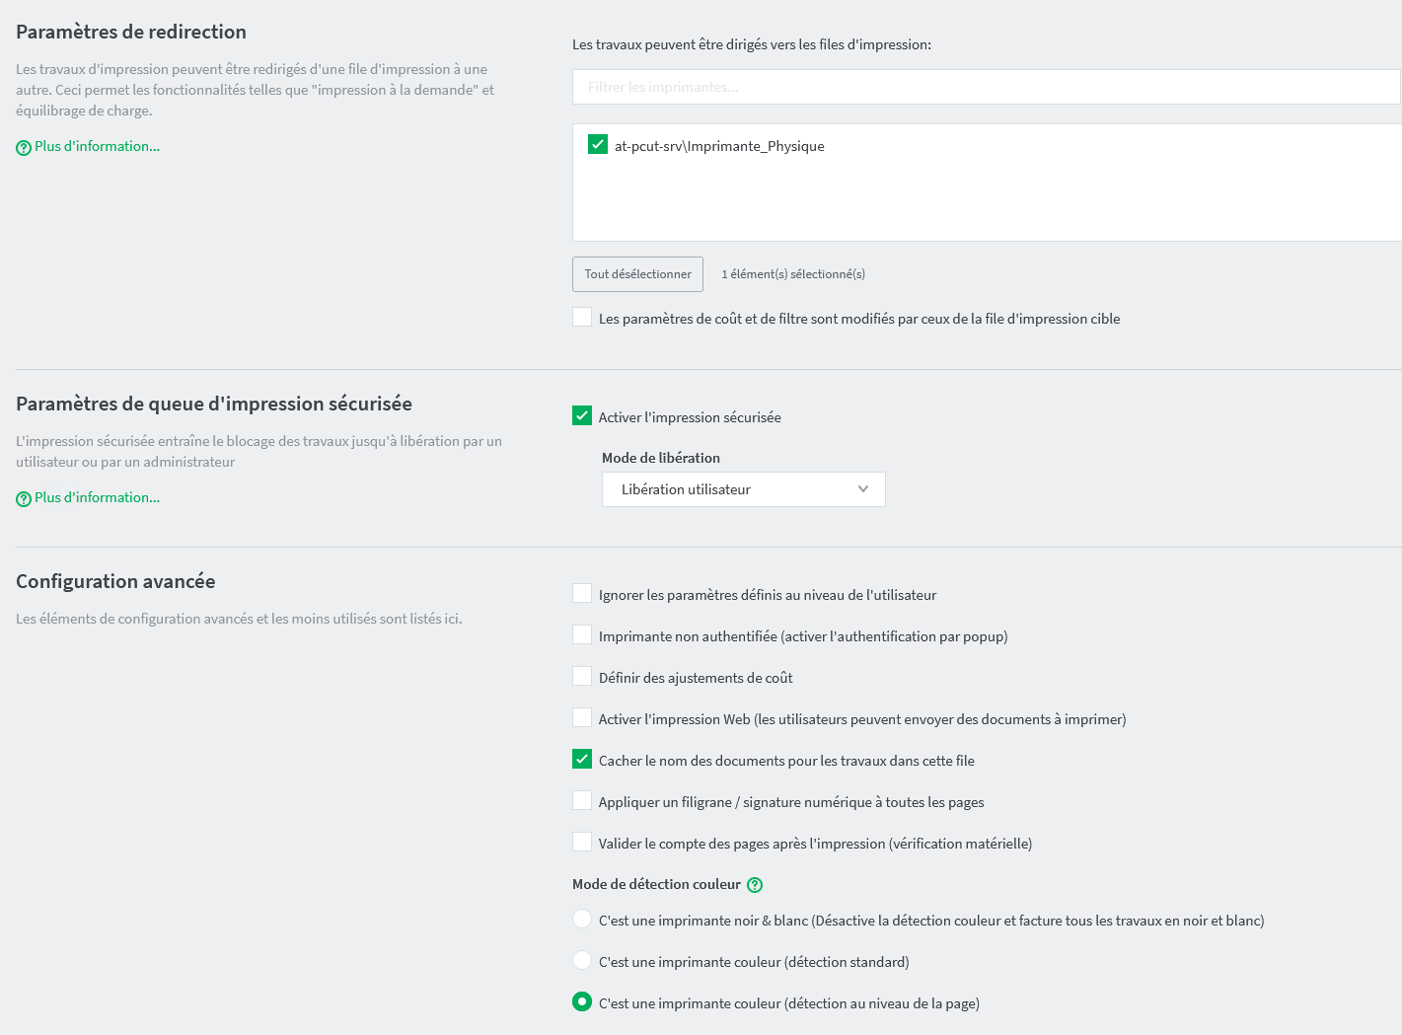
Task: Enable Définir des ajustements de coût
Action: (582, 676)
